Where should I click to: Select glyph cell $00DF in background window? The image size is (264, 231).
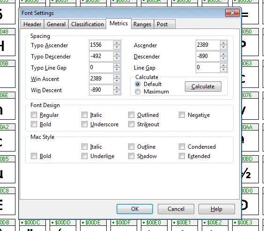pyautogui.click(x=124, y=225)
